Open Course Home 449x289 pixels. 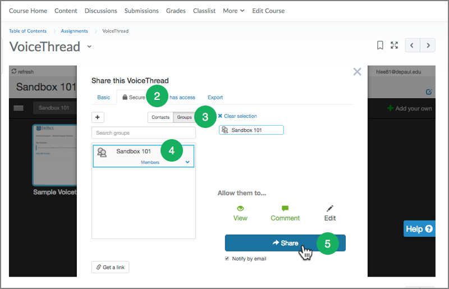pyautogui.click(x=28, y=11)
